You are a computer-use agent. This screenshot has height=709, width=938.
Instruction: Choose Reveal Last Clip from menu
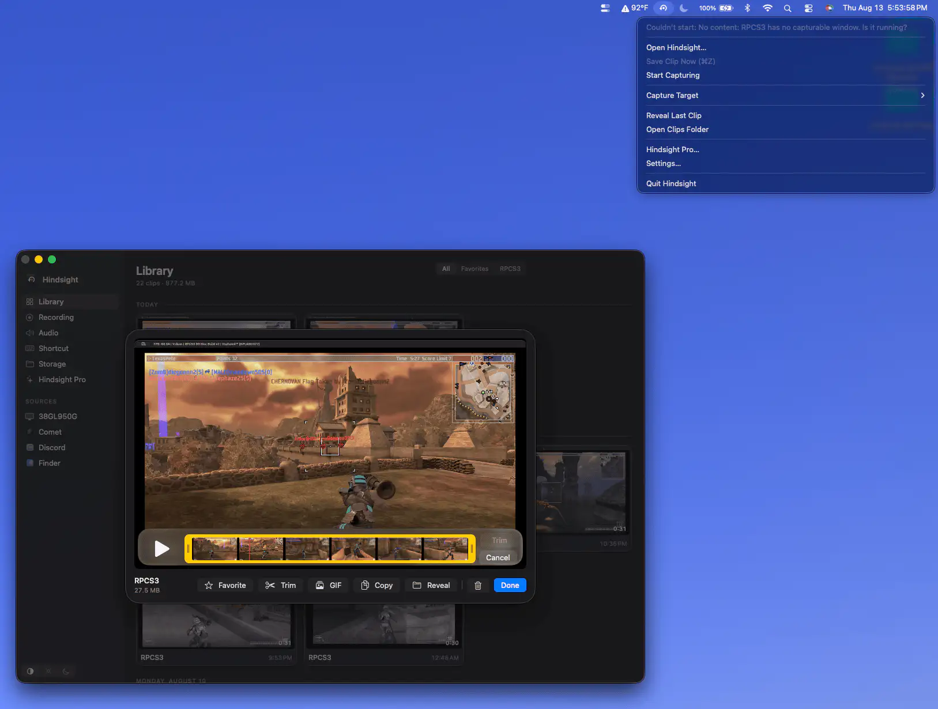[x=785, y=115]
